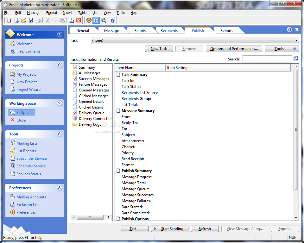
Task: Collapse the Tools sidebar section
Action: (x=60, y=134)
